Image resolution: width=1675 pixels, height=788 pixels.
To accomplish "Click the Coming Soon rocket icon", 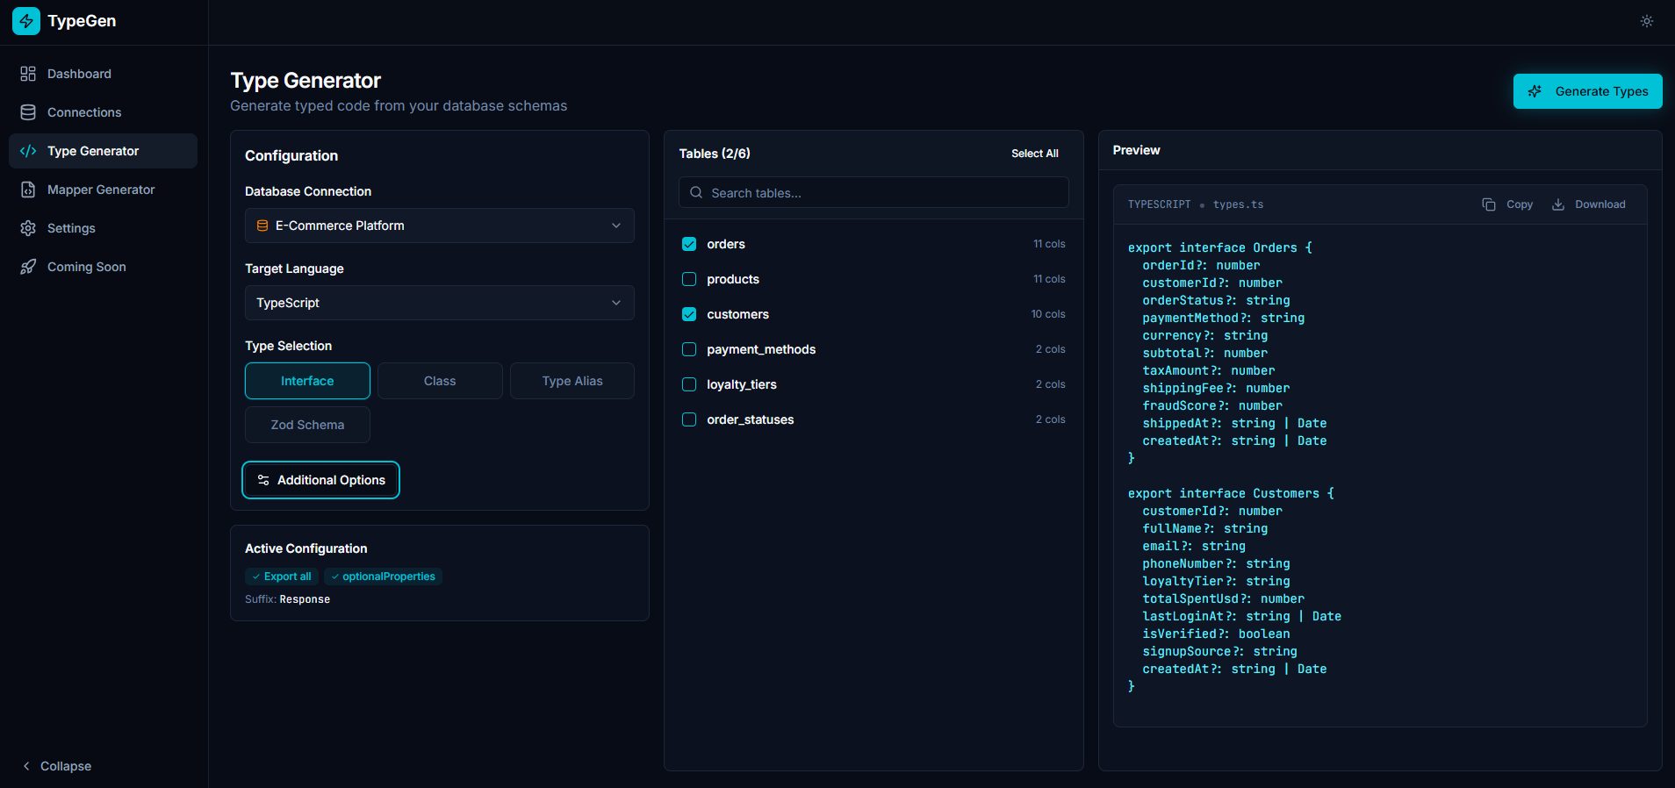I will pos(28,267).
